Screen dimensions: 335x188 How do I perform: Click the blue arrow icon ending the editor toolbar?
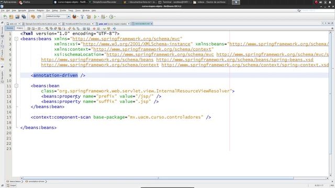(x=114, y=28)
